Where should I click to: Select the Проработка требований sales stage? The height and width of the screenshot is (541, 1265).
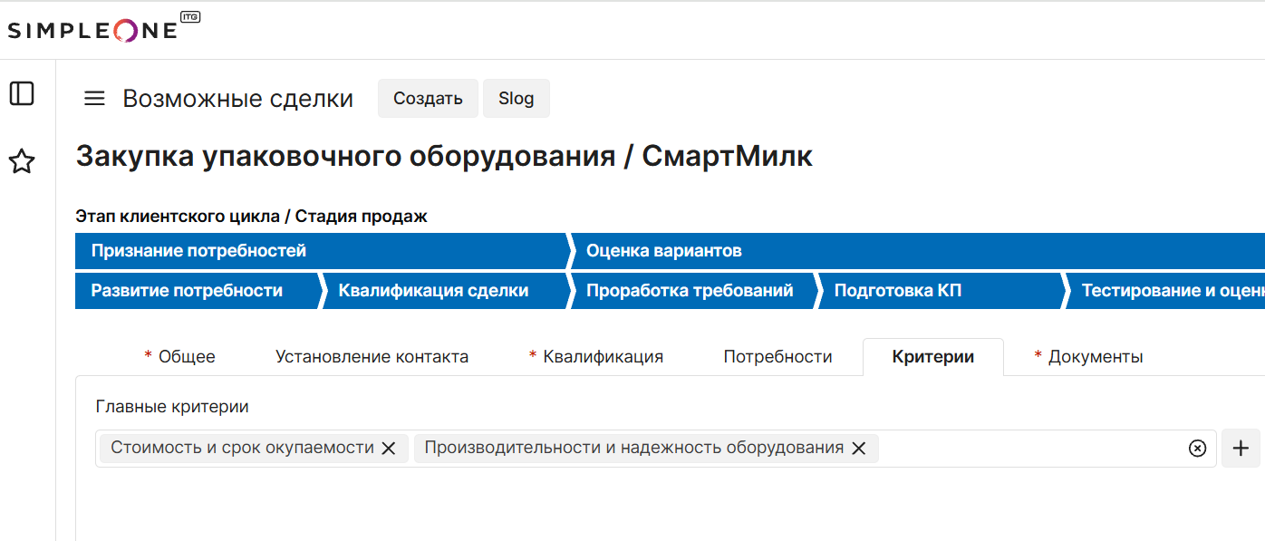[x=693, y=291]
